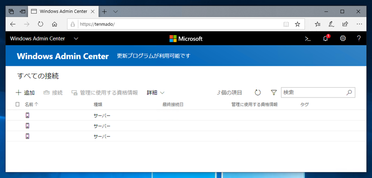Click the 更新プログラムが利用可能です update notice
Viewport: 372px width, 178px height.
154,56
